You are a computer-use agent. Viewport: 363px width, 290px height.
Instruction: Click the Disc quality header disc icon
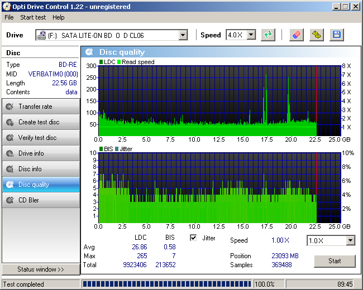coord(89,52)
